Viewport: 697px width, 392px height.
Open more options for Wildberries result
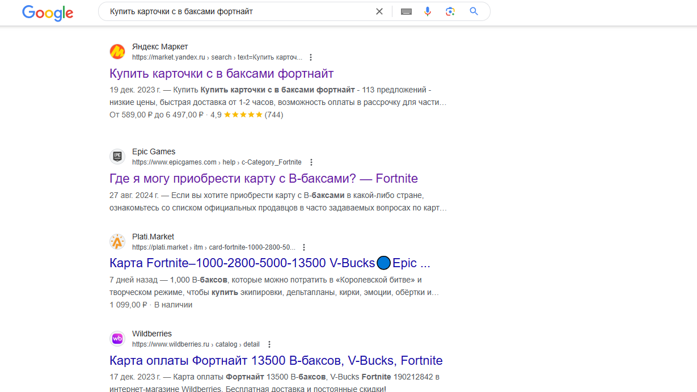click(269, 344)
